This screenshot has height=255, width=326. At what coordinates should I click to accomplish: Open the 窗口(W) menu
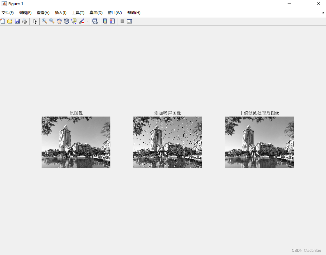click(x=115, y=13)
